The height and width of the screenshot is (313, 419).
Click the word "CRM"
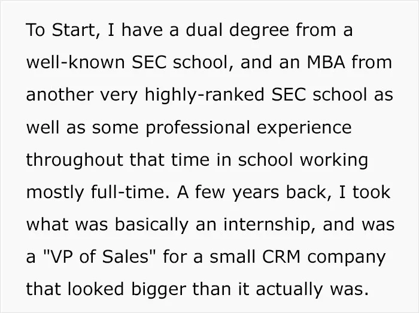point(281,257)
